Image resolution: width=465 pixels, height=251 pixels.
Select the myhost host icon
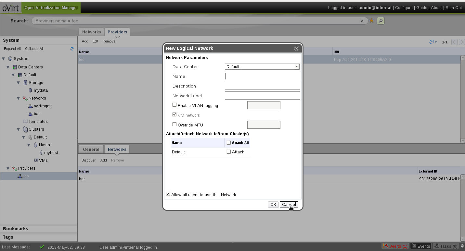[x=41, y=153]
